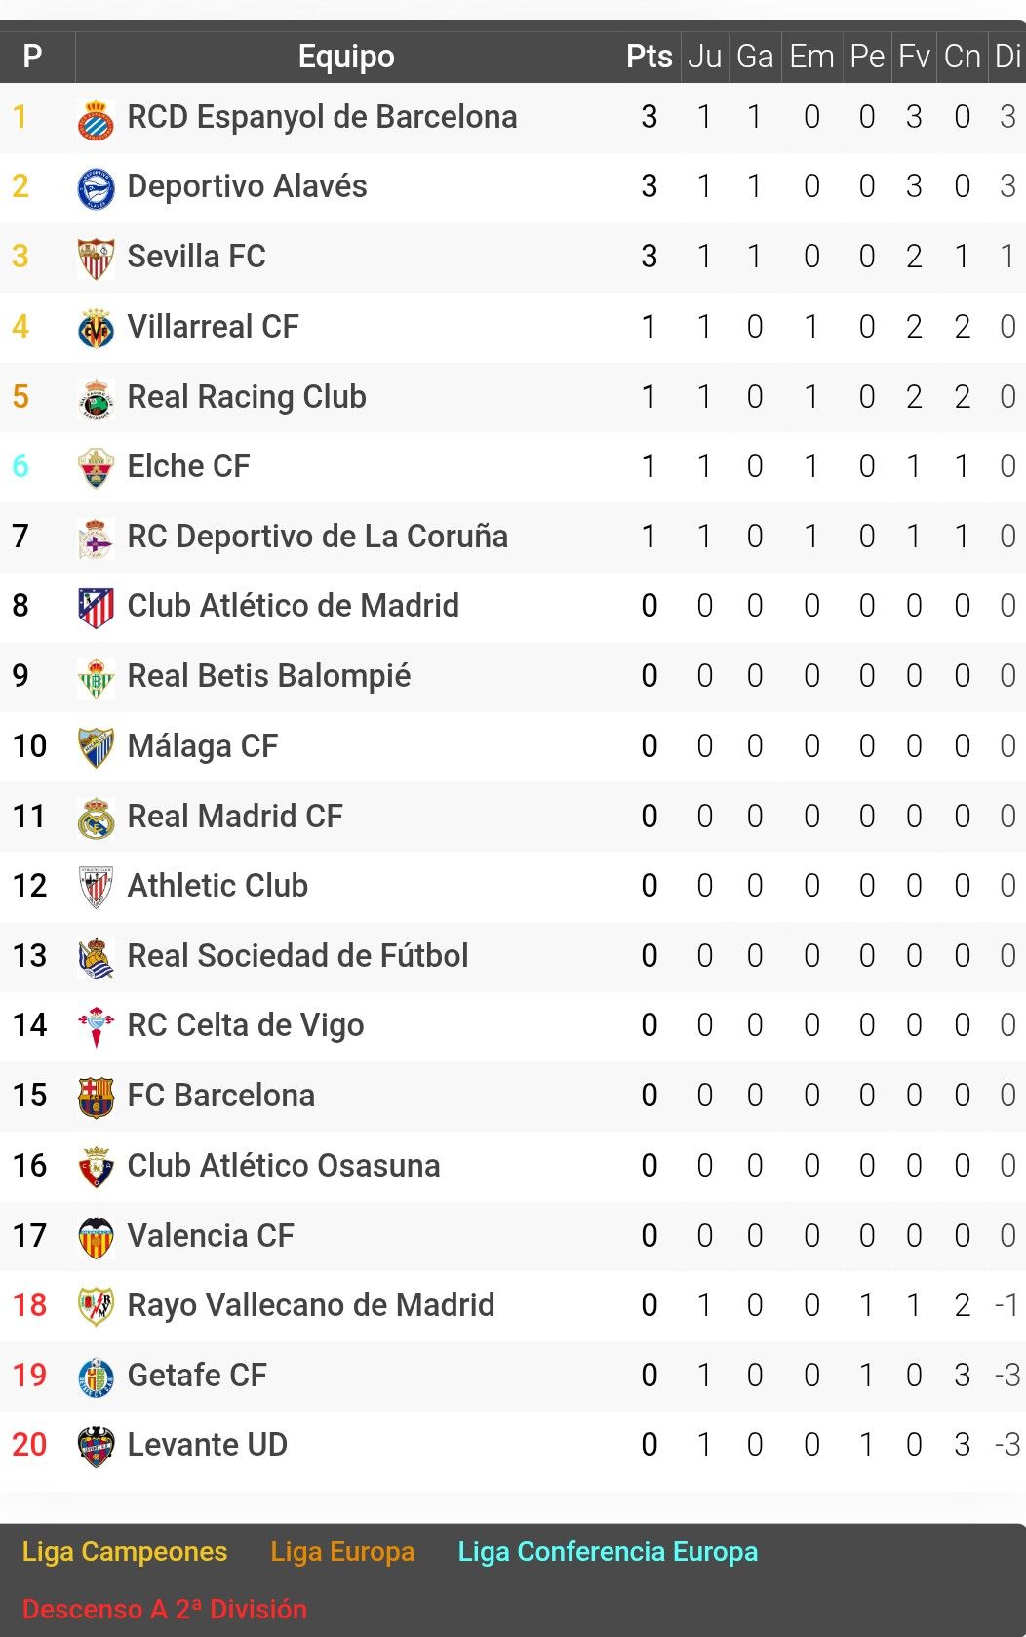This screenshot has height=1637, width=1026.
Task: Select the Descenso A 2ª División legend
Action: (x=164, y=1610)
